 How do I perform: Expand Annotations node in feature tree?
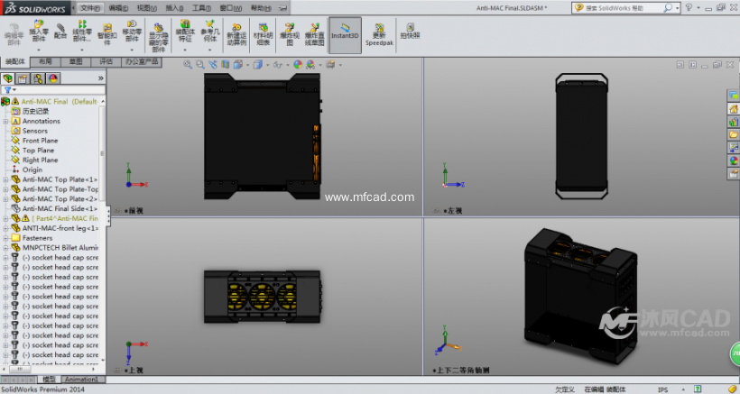point(5,121)
